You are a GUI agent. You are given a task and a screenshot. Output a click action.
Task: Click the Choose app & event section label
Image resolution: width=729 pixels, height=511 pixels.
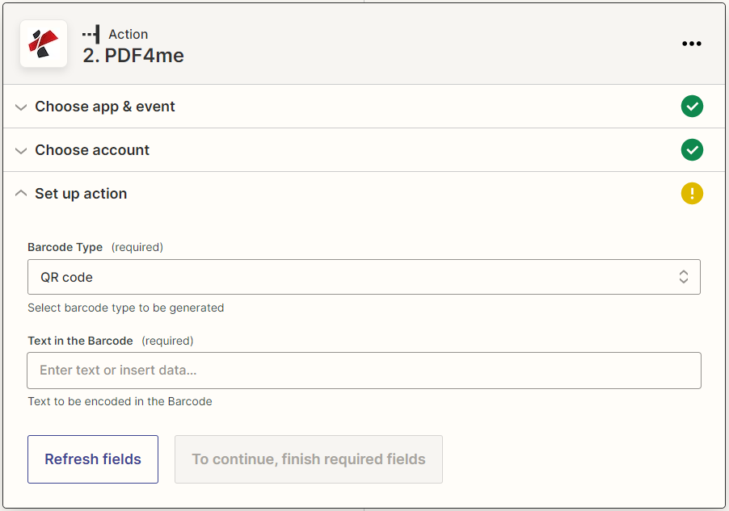click(105, 106)
